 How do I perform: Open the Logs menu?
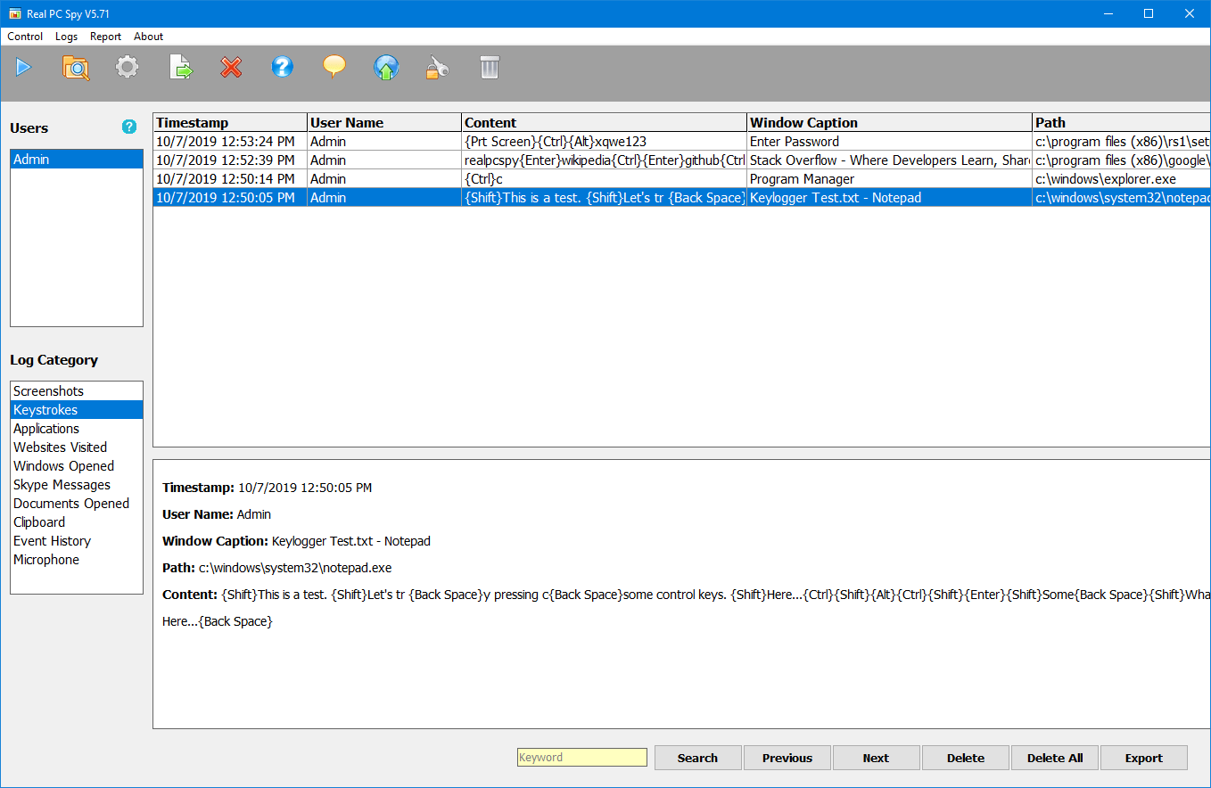(x=66, y=37)
